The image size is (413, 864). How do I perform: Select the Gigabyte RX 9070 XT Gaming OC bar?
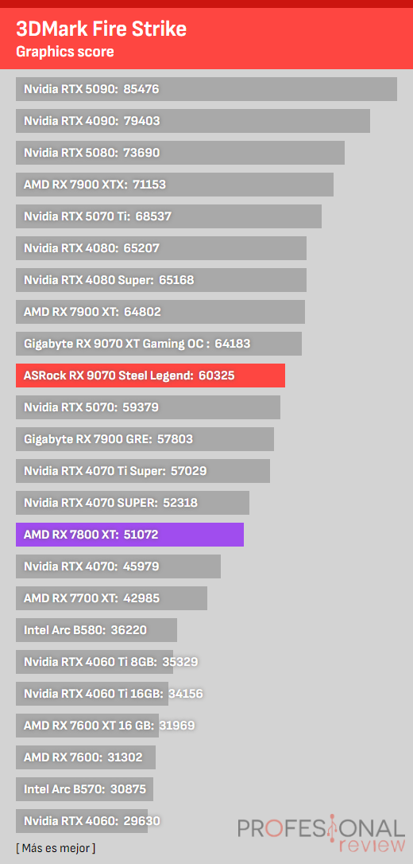159,343
